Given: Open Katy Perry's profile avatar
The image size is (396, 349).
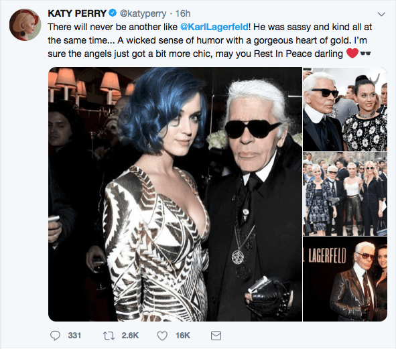Looking at the screenshot, I should pos(25,25).
